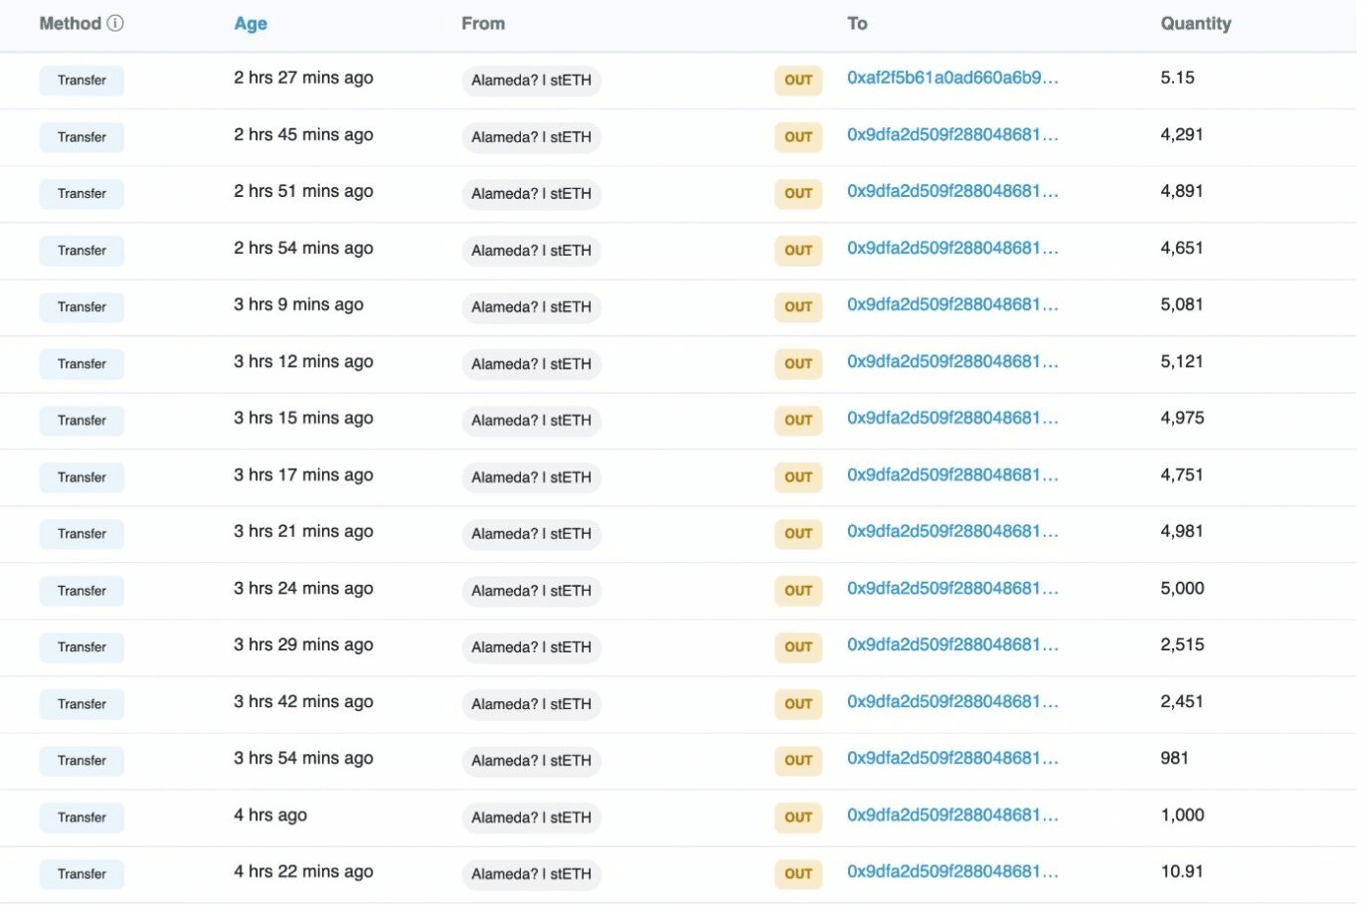Select the Quantity column header

[1196, 23]
